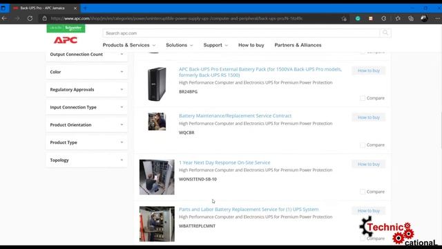The height and width of the screenshot is (249, 442).
Task: Click How to buy for WQCBR
Action: (368, 118)
